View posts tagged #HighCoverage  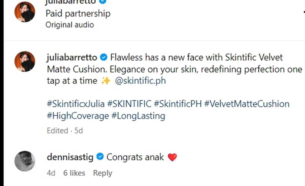click(x=78, y=116)
